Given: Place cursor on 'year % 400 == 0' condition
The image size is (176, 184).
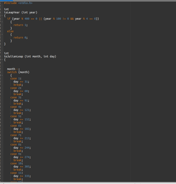Looking at the screenshot, I should [x=25, y=19].
